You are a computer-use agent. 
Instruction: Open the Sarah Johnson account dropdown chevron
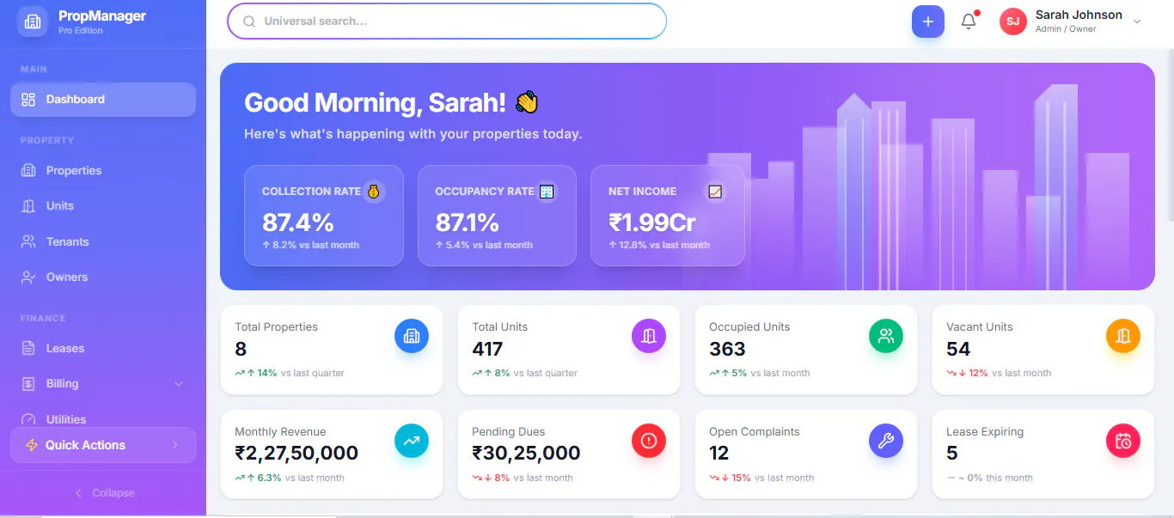tap(1137, 21)
